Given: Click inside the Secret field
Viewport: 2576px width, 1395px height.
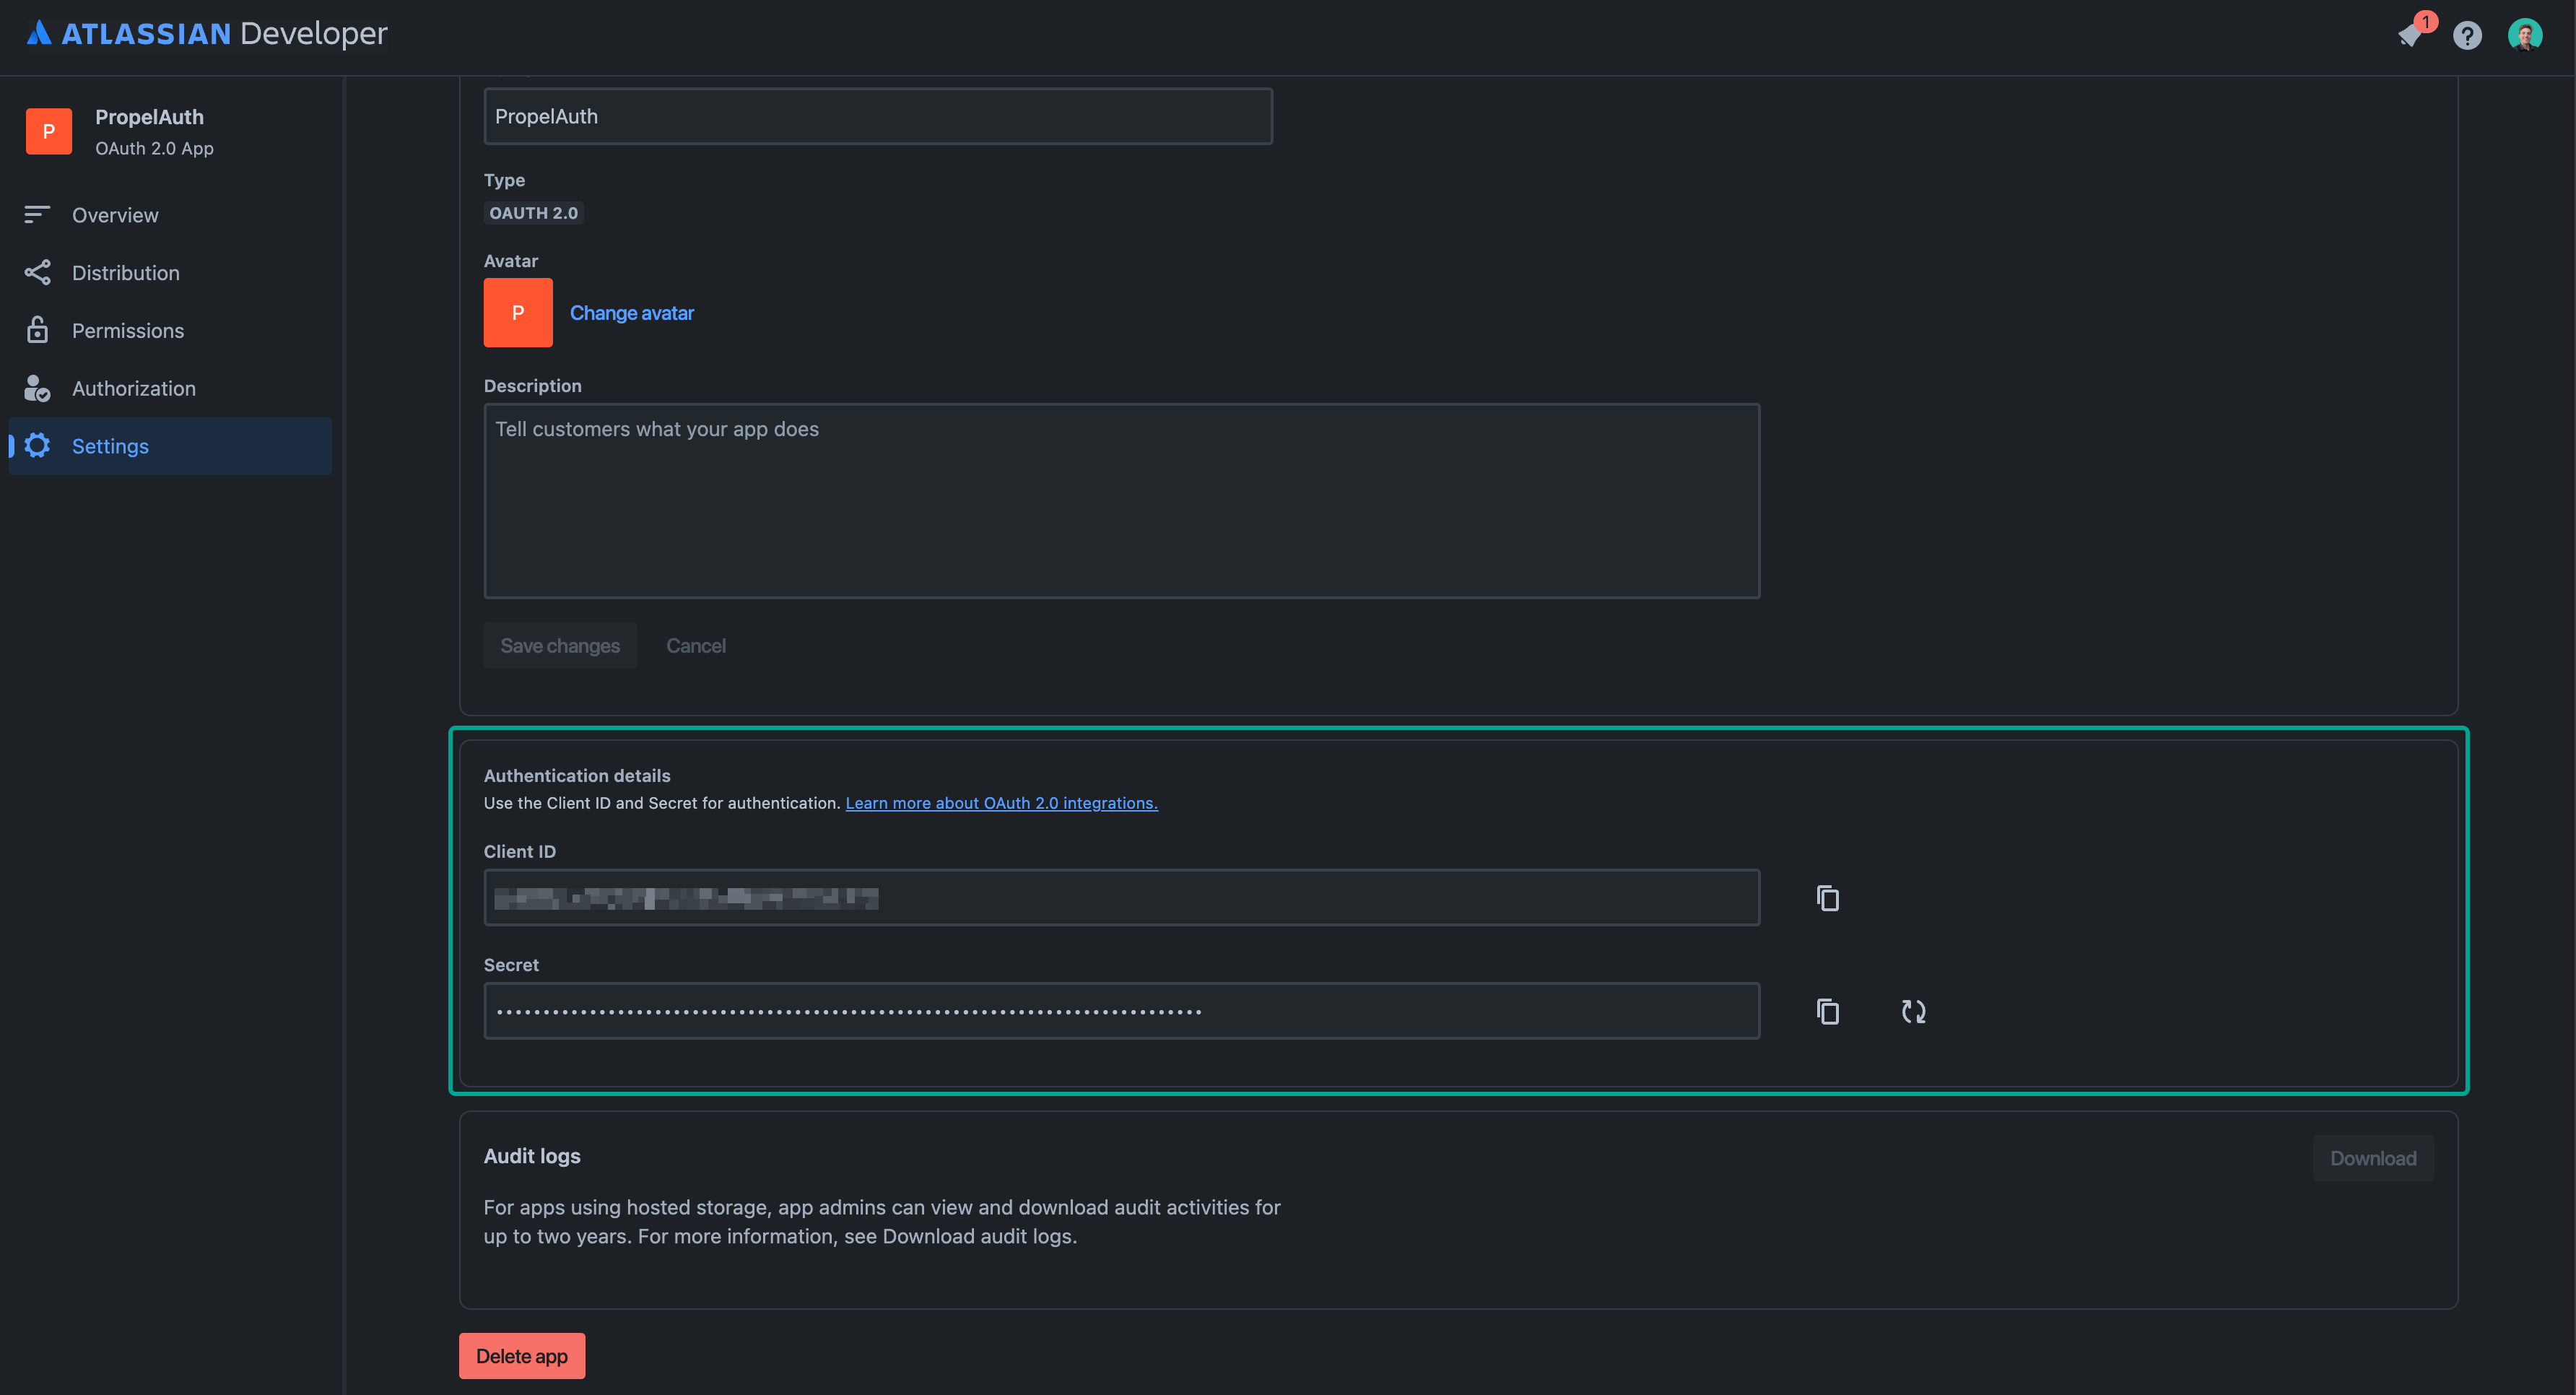Looking at the screenshot, I should [x=1122, y=1011].
